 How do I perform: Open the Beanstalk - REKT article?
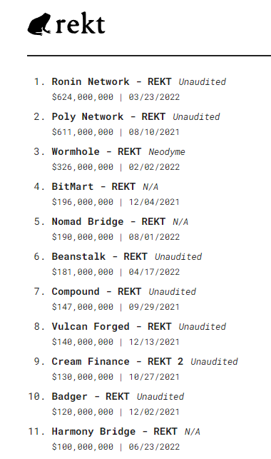tap(99, 256)
